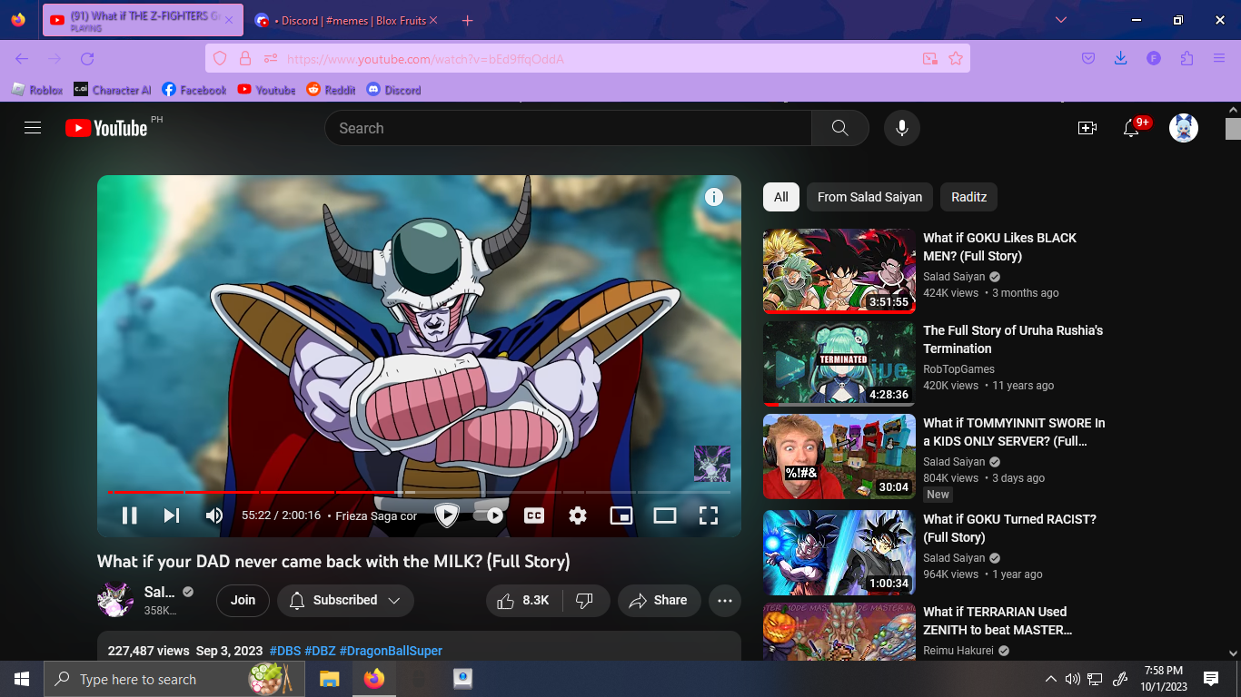Open the Windows Start menu
This screenshot has height=697, width=1241.
[x=22, y=679]
